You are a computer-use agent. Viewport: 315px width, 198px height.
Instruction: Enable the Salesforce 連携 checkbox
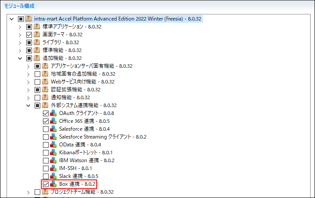coord(46,129)
